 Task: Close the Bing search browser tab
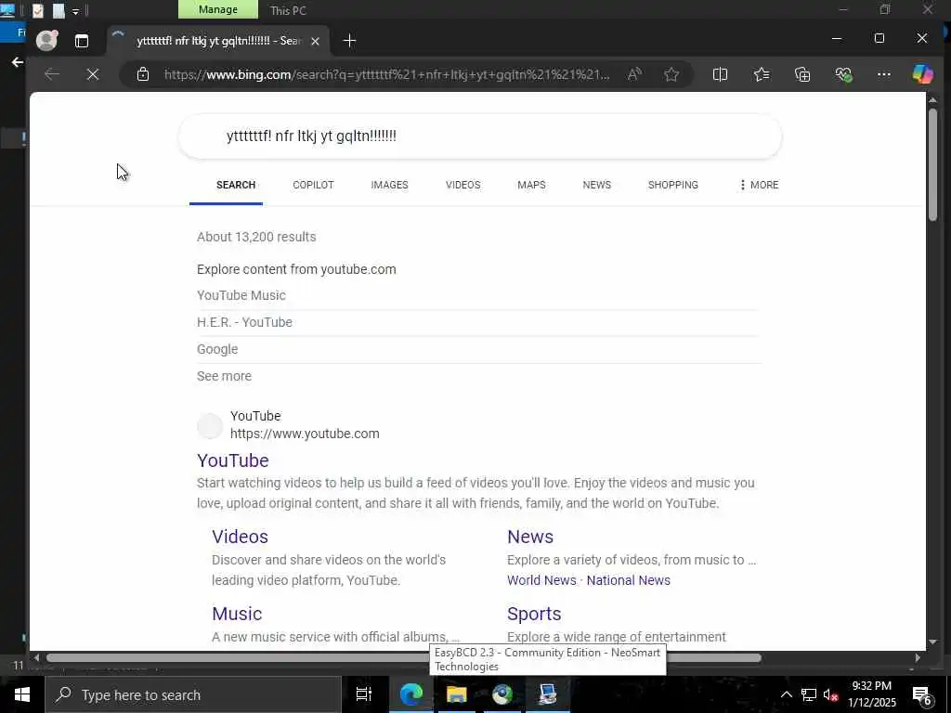[315, 41]
